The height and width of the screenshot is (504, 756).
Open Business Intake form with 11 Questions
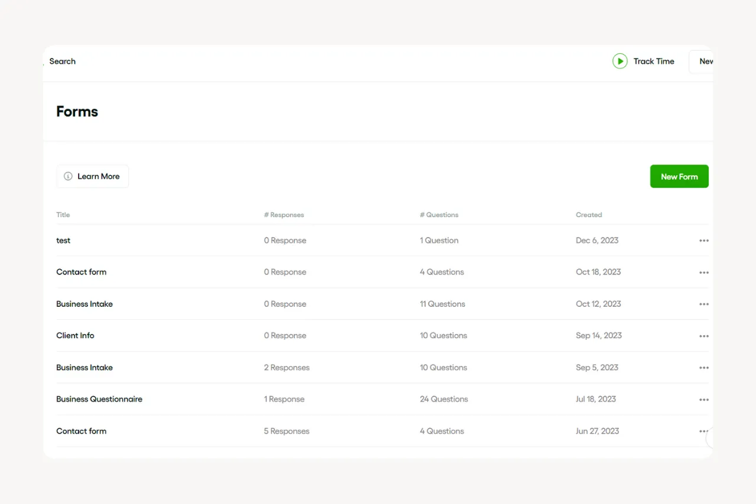(x=84, y=304)
